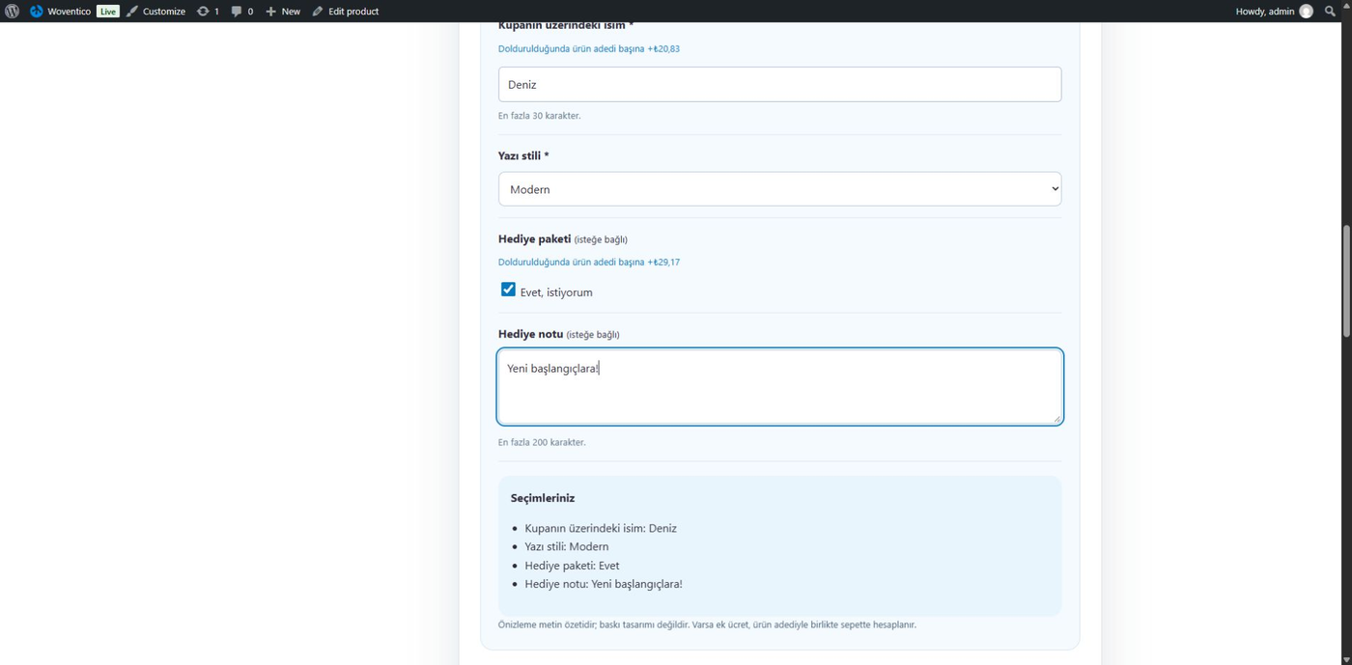Click the page's vertical scrollbar thumb
This screenshot has height=665, width=1352.
tap(1346, 281)
